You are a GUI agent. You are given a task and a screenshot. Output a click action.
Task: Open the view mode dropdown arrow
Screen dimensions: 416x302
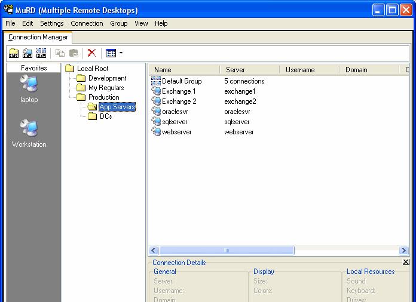pyautogui.click(x=121, y=53)
